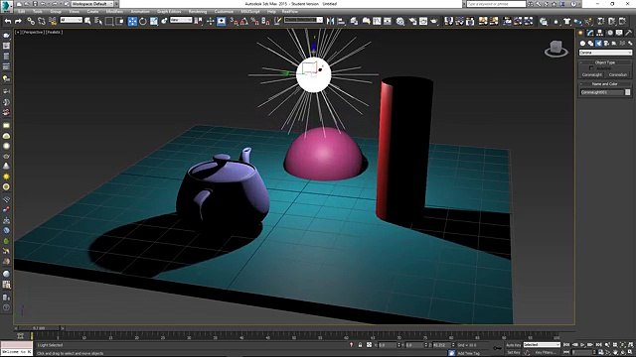Click the Mirror tool icon
636x357 pixels.
pyautogui.click(x=330, y=21)
